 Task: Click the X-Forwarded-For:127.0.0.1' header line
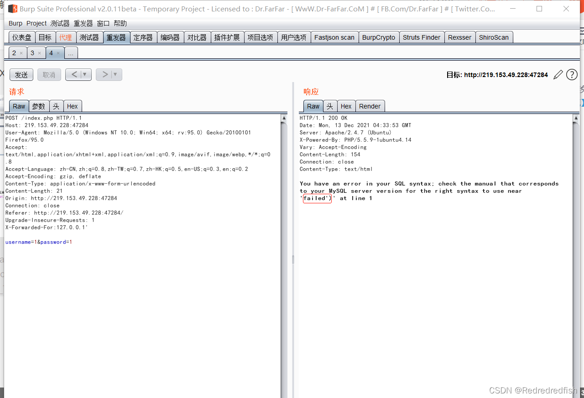point(47,227)
